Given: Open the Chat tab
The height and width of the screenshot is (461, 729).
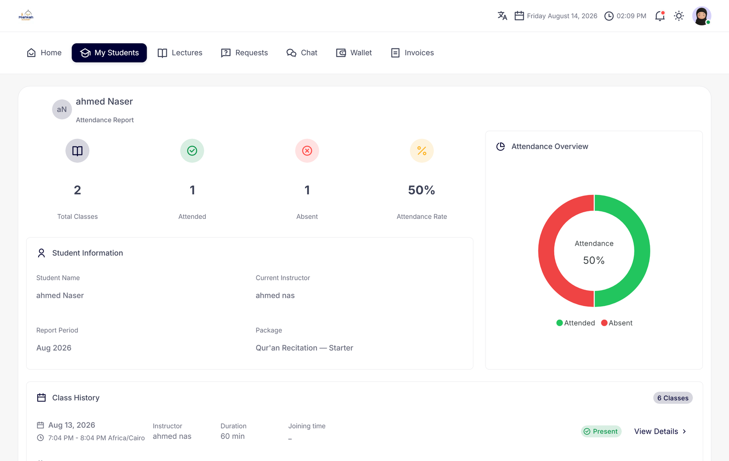Looking at the screenshot, I should tap(302, 53).
